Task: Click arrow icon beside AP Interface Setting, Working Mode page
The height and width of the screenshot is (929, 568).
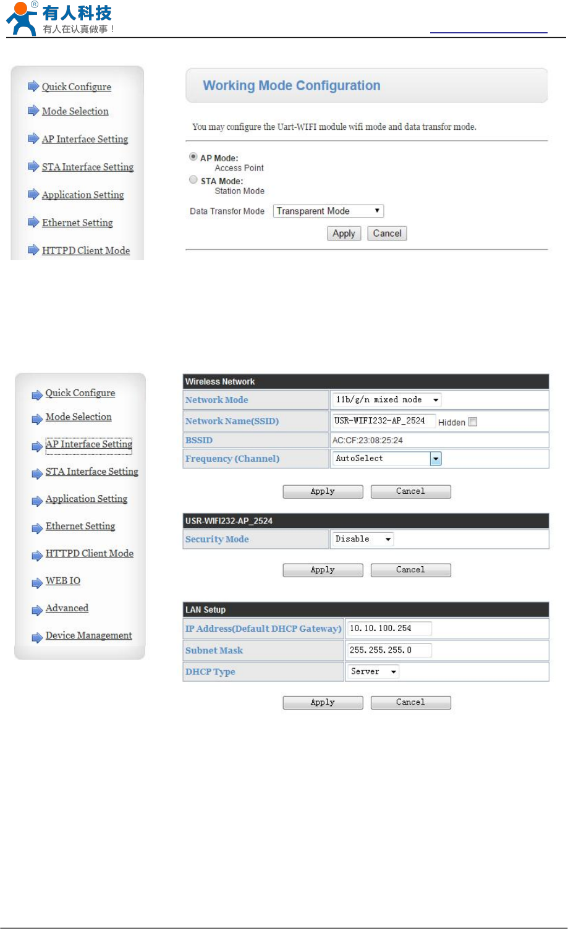Action: 33,138
